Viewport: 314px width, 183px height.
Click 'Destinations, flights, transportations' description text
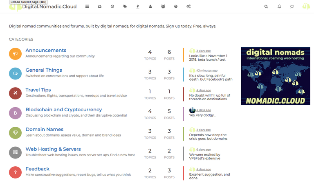click(x=76, y=96)
